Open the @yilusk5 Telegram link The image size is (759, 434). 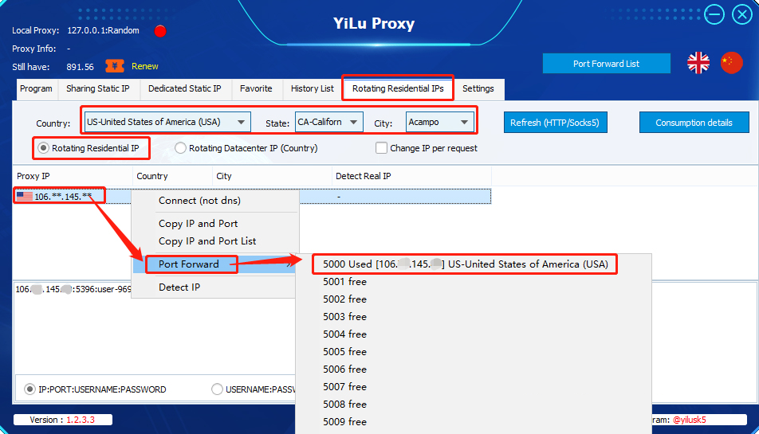pos(690,420)
